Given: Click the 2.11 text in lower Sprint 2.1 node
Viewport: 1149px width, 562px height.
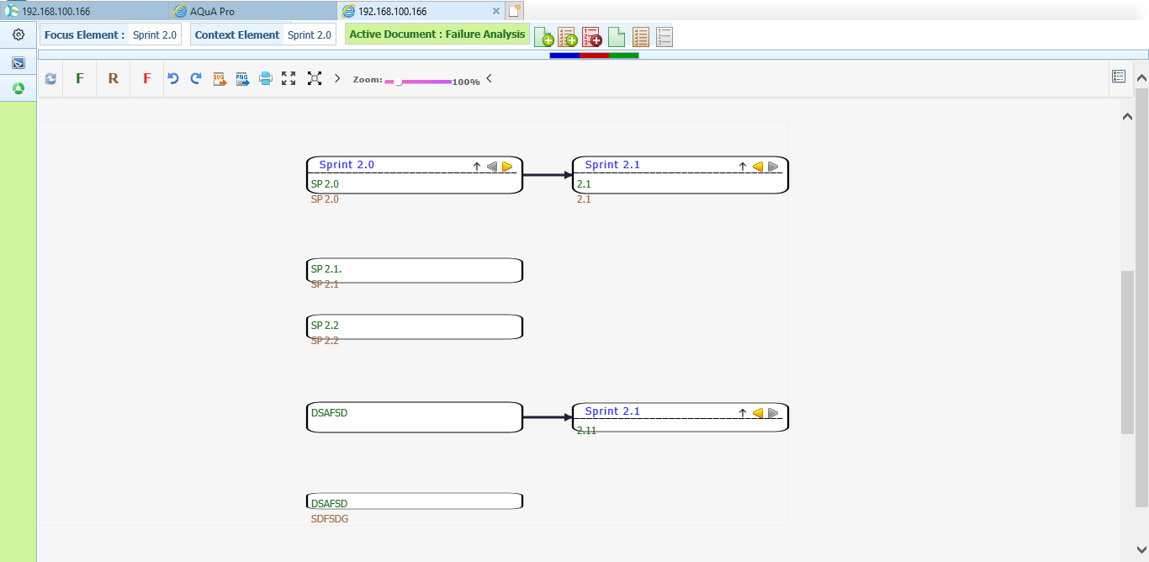Looking at the screenshot, I should [x=586, y=430].
